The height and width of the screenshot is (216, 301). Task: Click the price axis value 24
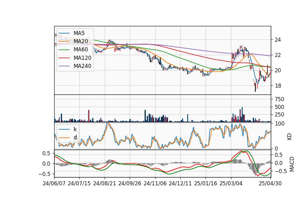click(x=278, y=40)
